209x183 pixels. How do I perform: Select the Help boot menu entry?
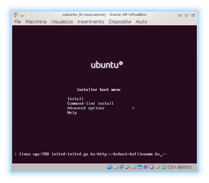[x=72, y=113]
